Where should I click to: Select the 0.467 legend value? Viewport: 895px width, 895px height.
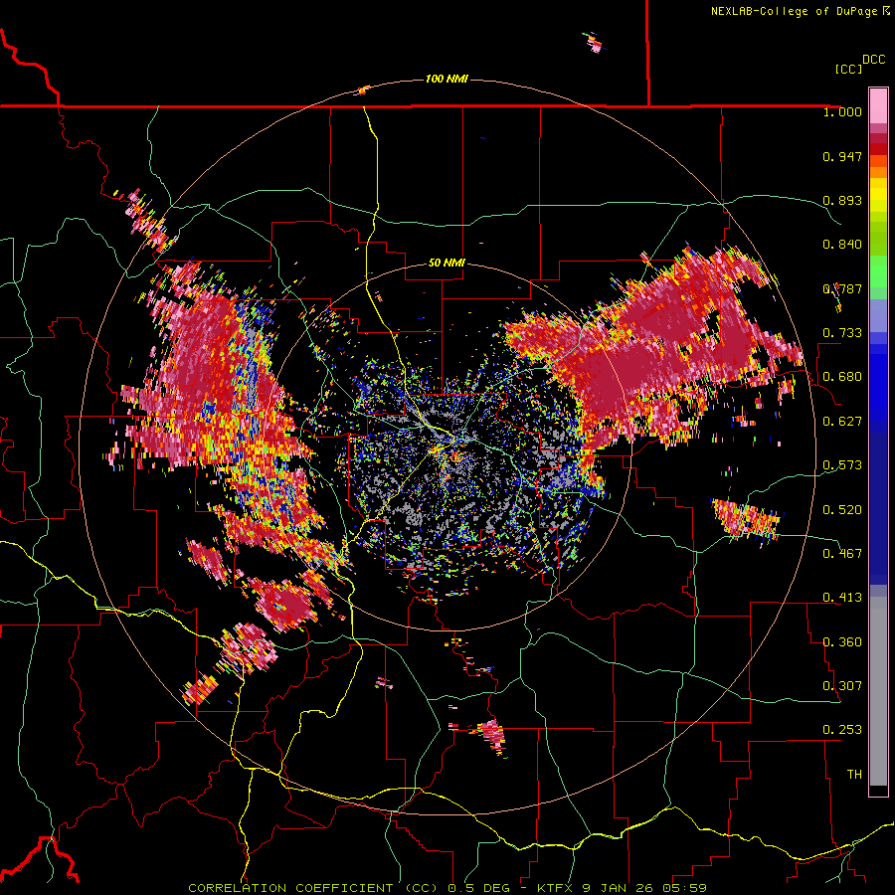pos(842,554)
